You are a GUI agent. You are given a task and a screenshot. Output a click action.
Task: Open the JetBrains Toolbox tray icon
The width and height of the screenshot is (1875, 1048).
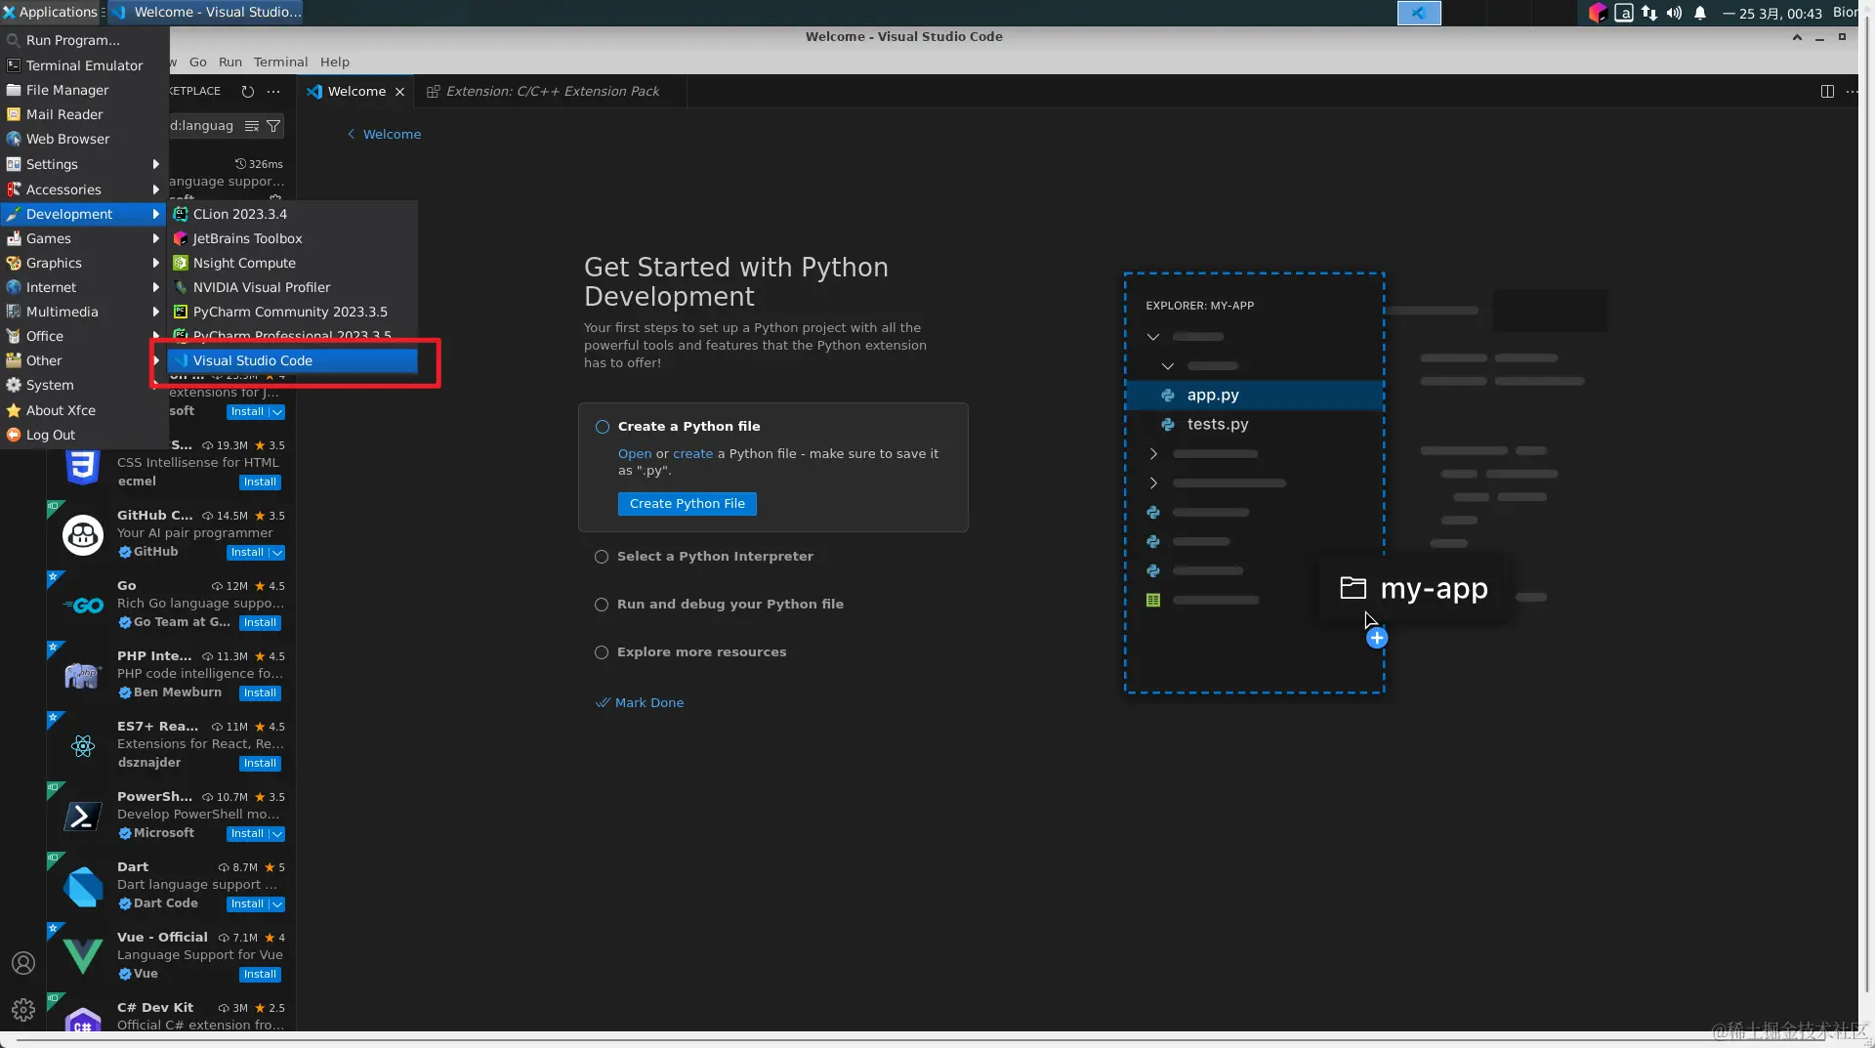tap(1598, 13)
